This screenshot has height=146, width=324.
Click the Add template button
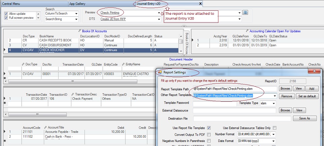click(312, 89)
